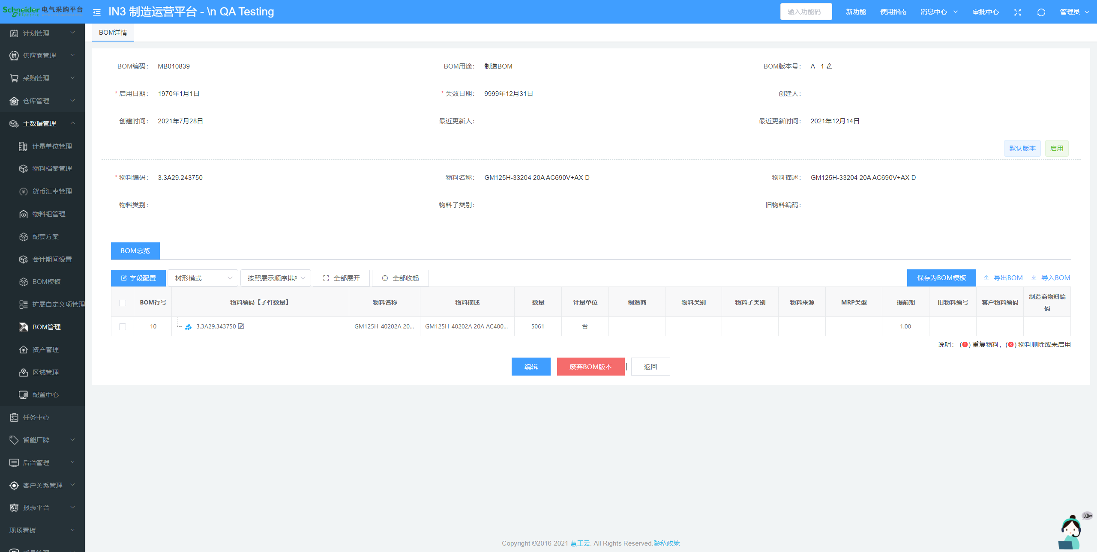This screenshot has height=552, width=1097.
Task: Tick the checkbox for BOM row 10
Action: coord(123,327)
